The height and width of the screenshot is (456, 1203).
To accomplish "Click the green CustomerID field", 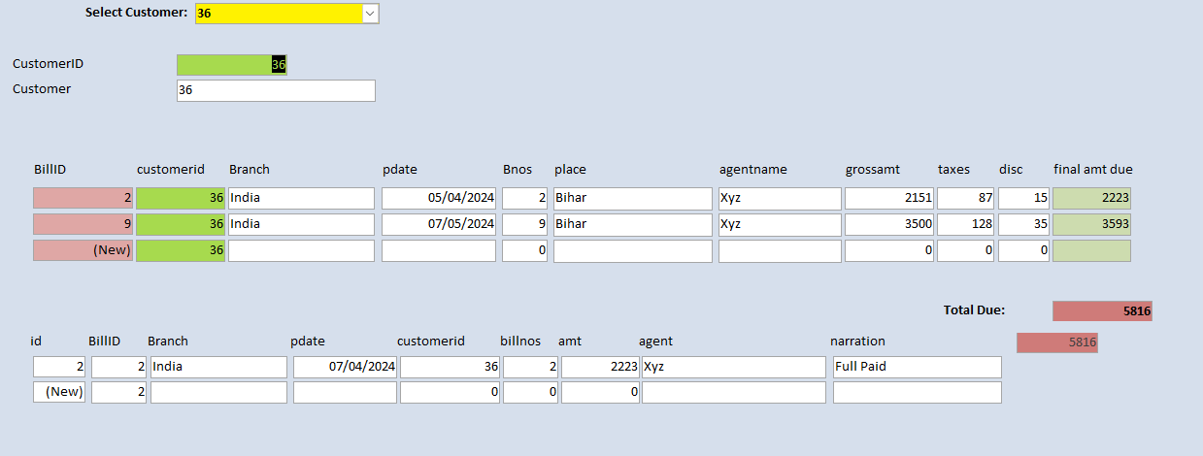I will point(231,65).
